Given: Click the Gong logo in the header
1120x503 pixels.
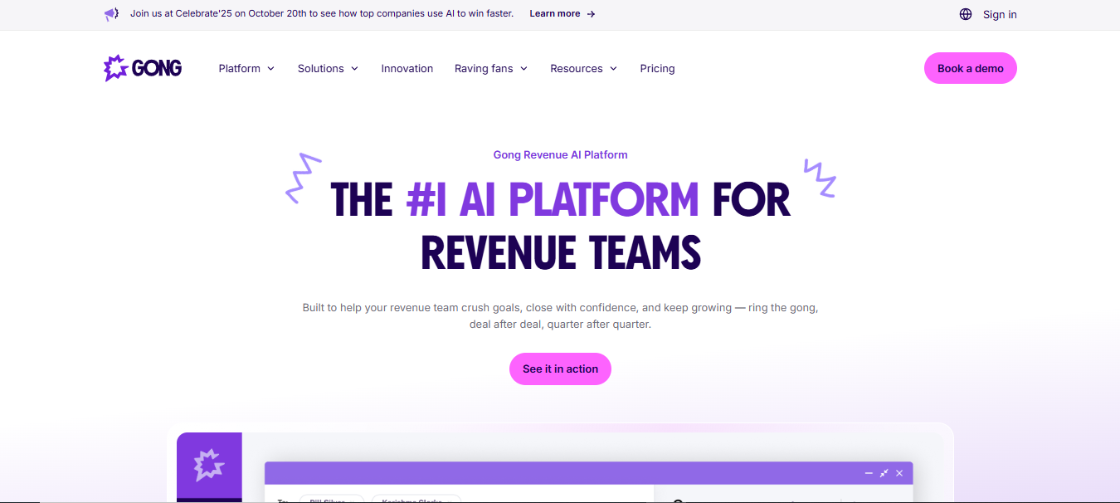Looking at the screenshot, I should [143, 68].
